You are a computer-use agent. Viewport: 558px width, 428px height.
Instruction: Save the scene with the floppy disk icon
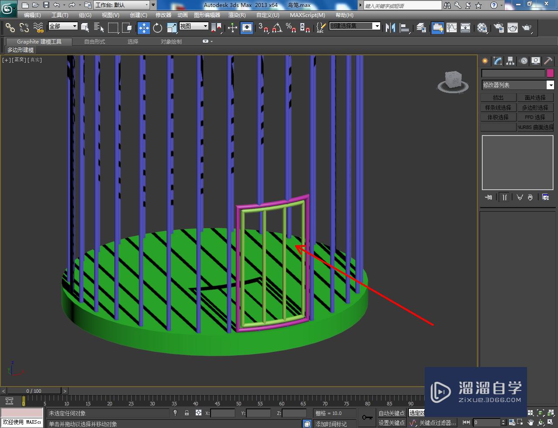click(x=46, y=5)
